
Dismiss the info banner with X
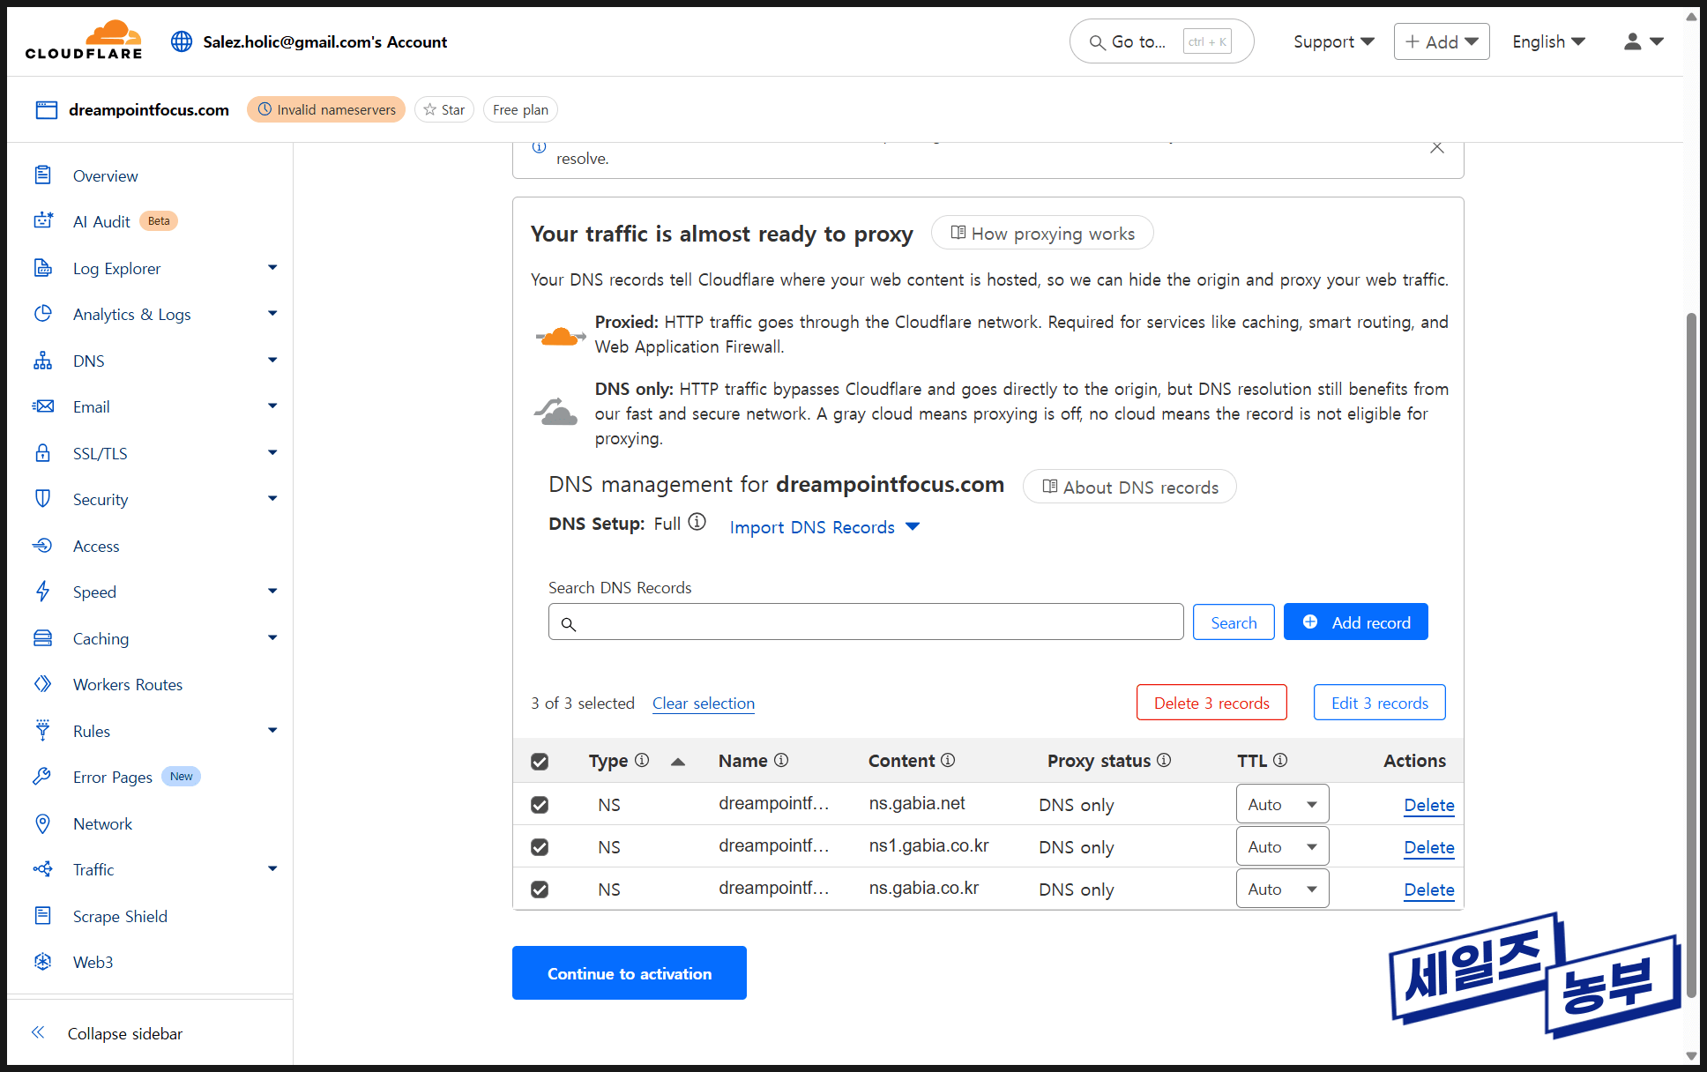(x=1436, y=147)
